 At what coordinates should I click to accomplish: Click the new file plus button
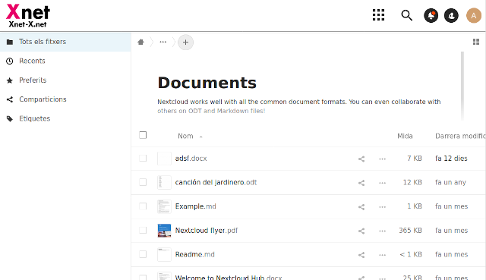185,42
